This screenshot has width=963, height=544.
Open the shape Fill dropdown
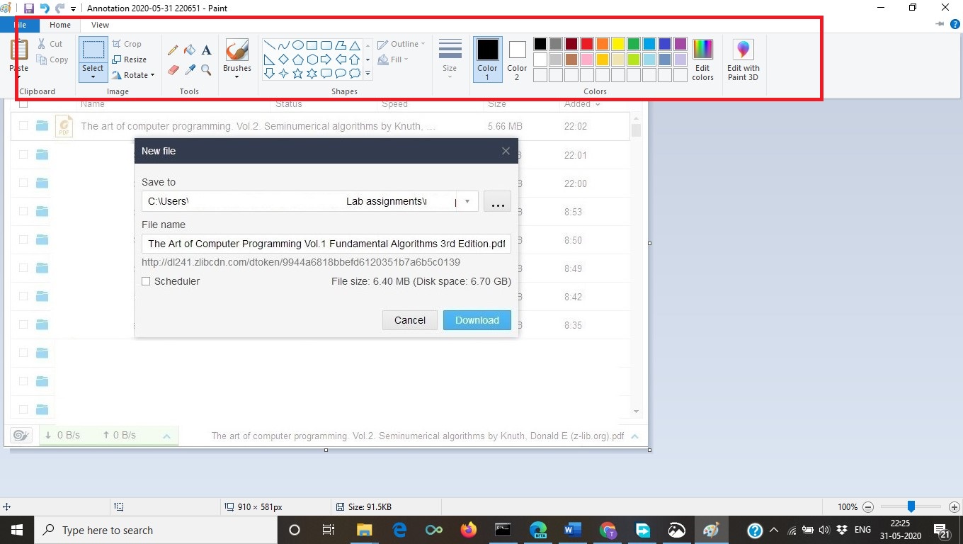point(394,59)
